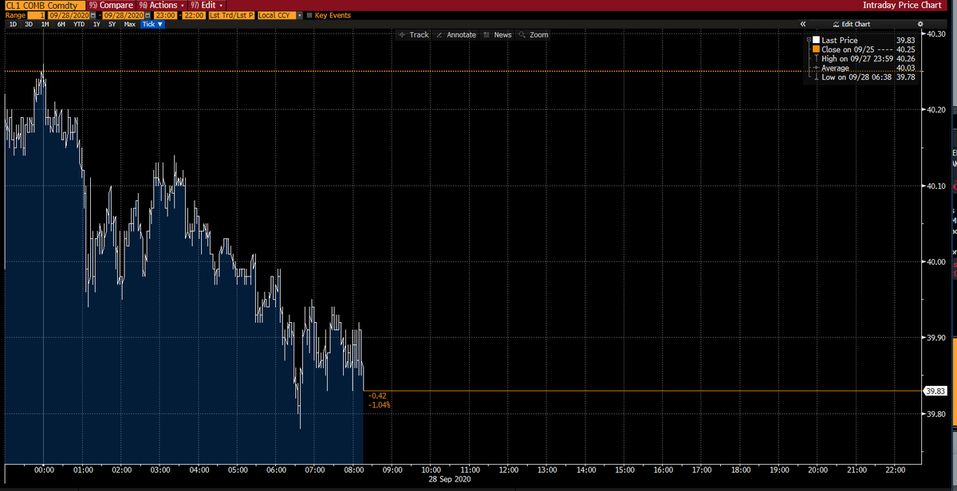Expand the Actions menu
The image size is (957, 491).
[161, 5]
